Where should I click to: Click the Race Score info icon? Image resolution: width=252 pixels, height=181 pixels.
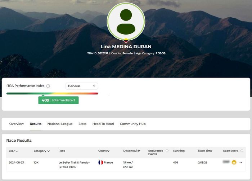point(242,151)
